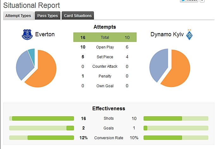Image resolution: width=215 pixels, height=149 pixels.
Task: Select the green Total attempts row
Action: click(x=105, y=37)
